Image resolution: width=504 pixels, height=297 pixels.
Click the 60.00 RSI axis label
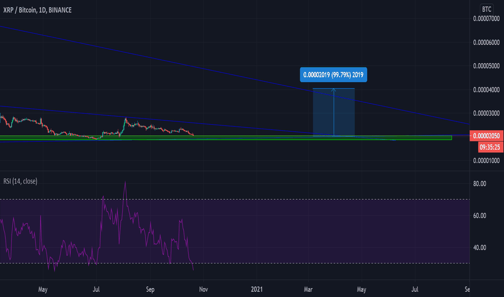480,215
